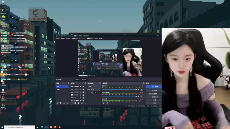230x129 pixels.
Task: Open the 编辑(E) Edit menu
Action: pos(63,38)
